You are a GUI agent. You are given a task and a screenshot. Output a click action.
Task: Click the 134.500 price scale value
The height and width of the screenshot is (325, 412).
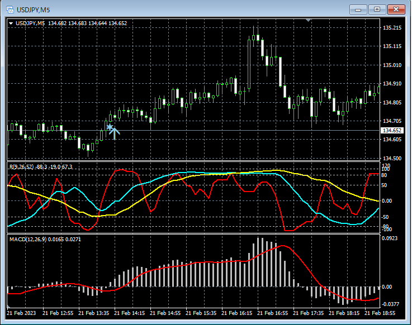tap(392, 158)
